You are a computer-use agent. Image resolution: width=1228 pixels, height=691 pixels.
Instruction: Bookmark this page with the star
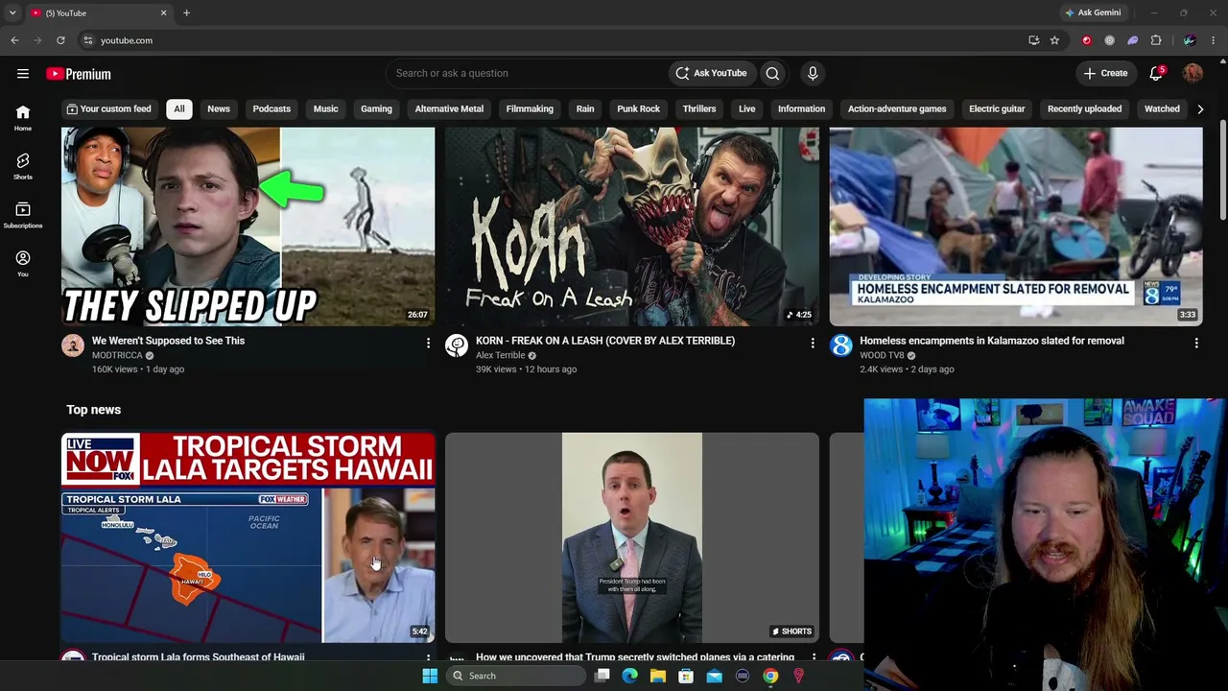(x=1054, y=40)
